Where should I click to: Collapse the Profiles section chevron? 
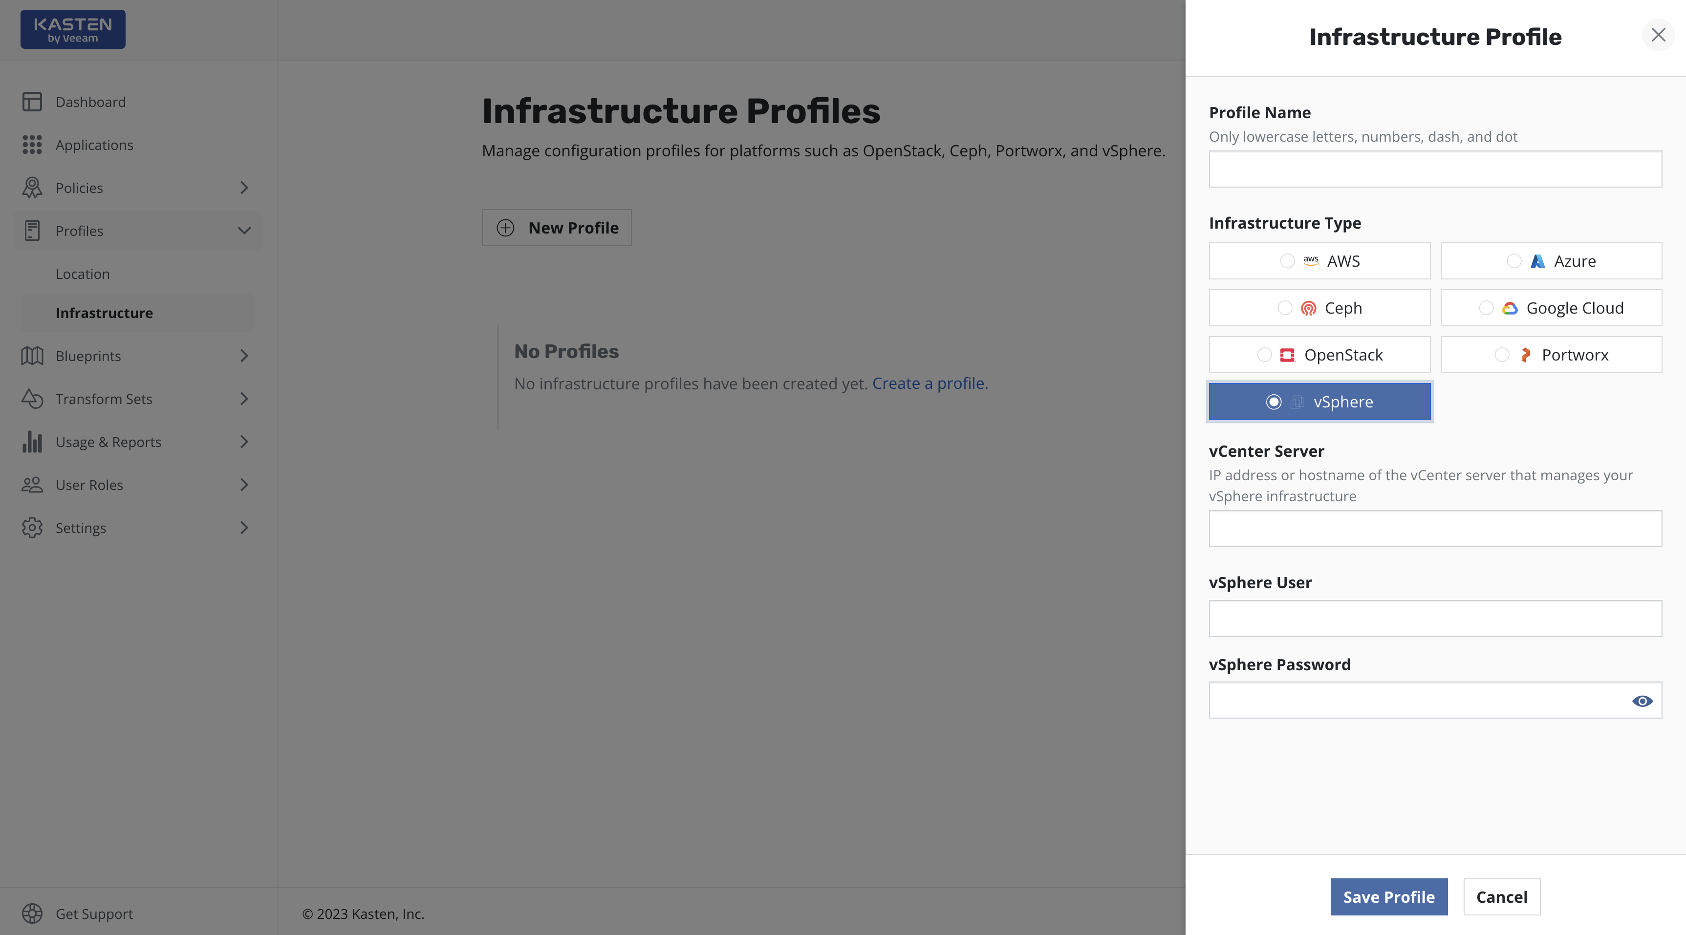[x=244, y=231]
